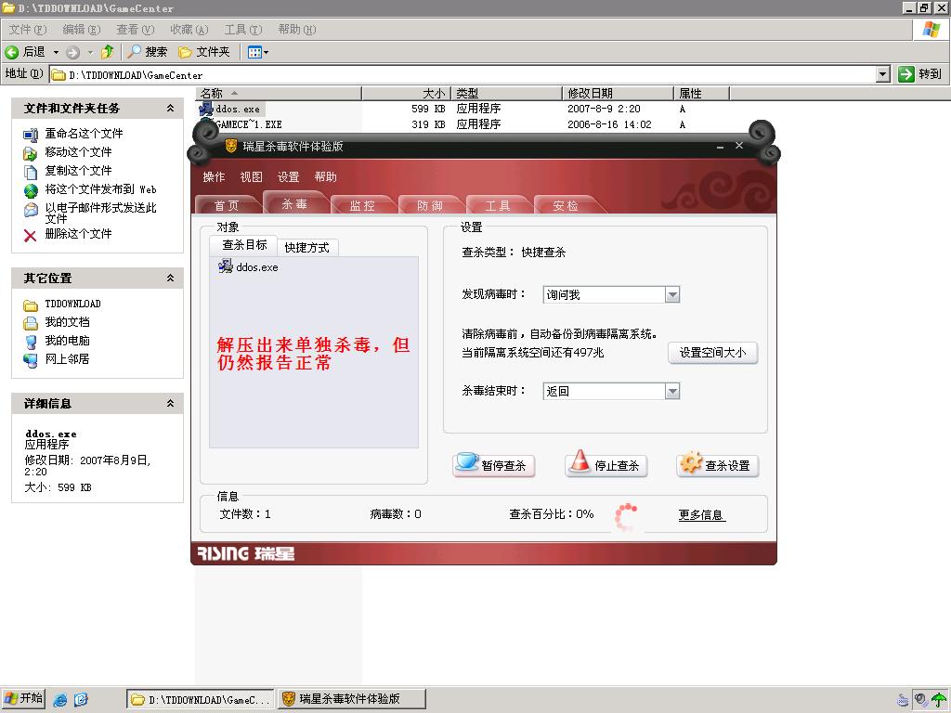Image resolution: width=951 pixels, height=713 pixels.
Task: Collapse 详细信息 panel
Action: [x=171, y=403]
